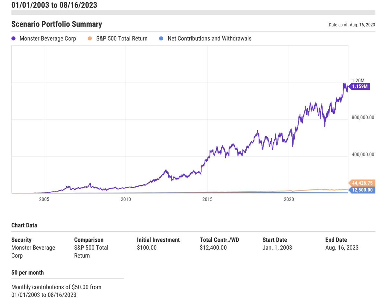The image size is (389, 299).
Task: Click the Total Contr./WD column header
Action: (x=220, y=240)
